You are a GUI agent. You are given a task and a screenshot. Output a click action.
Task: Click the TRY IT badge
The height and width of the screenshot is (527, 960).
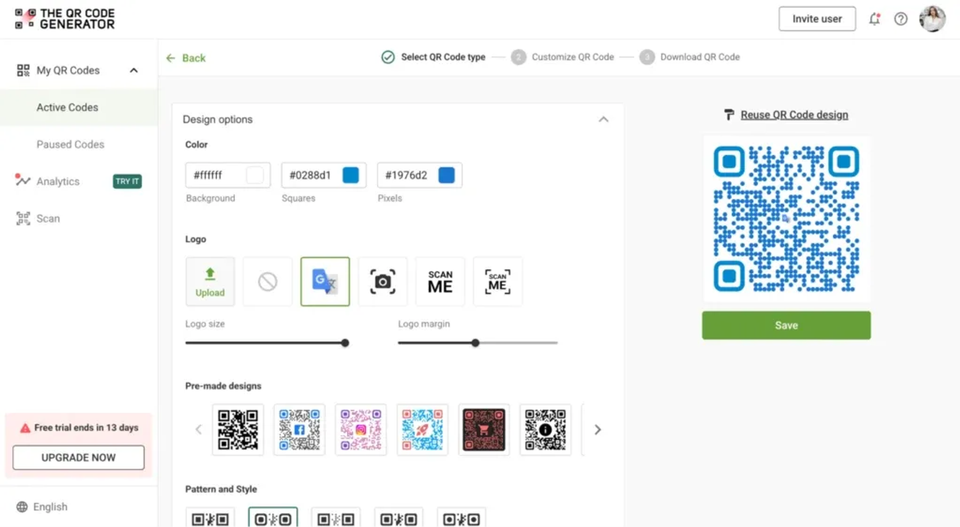127,181
